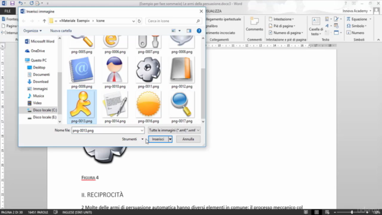Select png-0013.png running man thumbnail
Viewport: 382px width, 215px height.
pos(82,107)
